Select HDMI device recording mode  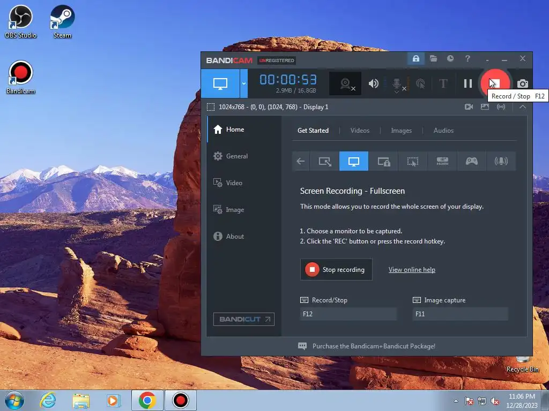coord(442,161)
